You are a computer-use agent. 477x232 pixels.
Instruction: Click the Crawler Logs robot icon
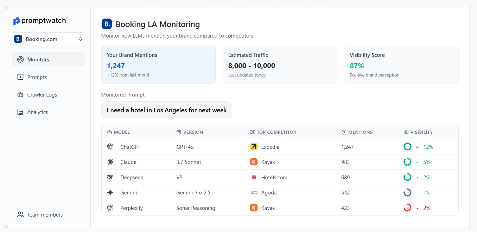tap(20, 94)
